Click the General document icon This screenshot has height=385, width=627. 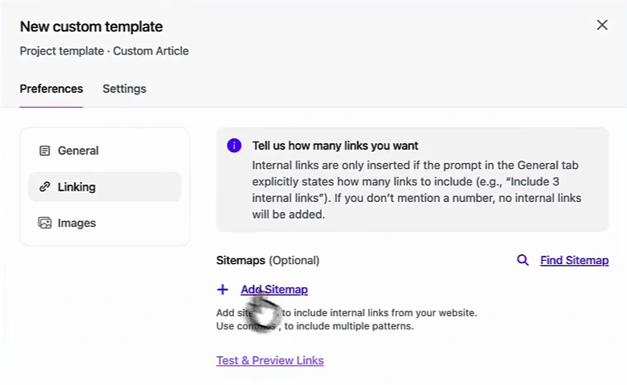pos(45,151)
